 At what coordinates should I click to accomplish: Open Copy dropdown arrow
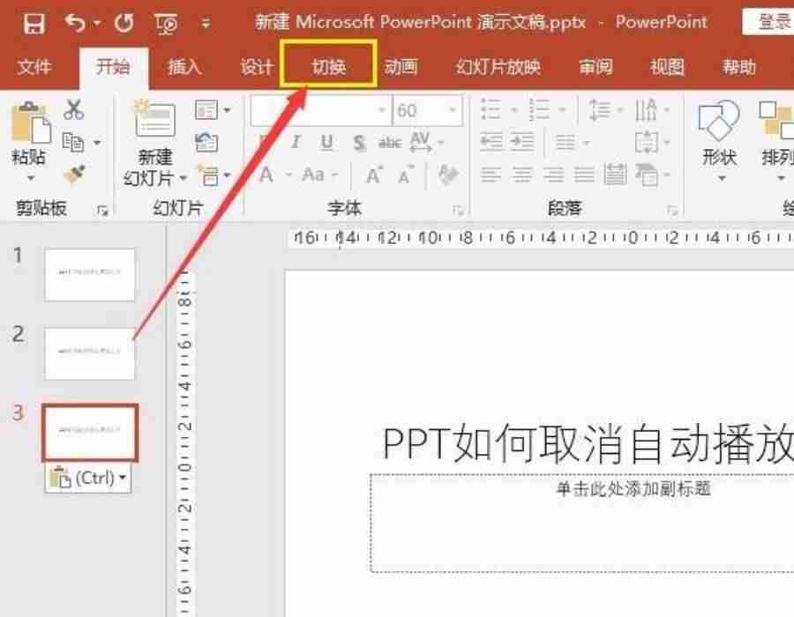[x=97, y=143]
